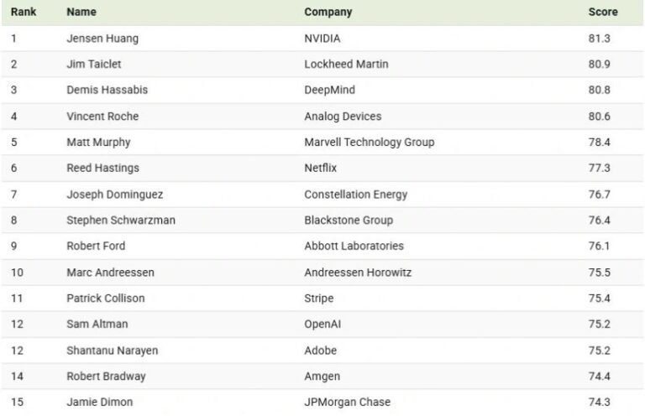645x416 pixels.
Task: Click the Analog Devices company entry
Action: tap(343, 117)
